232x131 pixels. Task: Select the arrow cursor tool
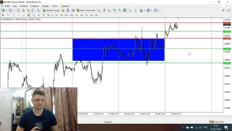(x=3, y=15)
